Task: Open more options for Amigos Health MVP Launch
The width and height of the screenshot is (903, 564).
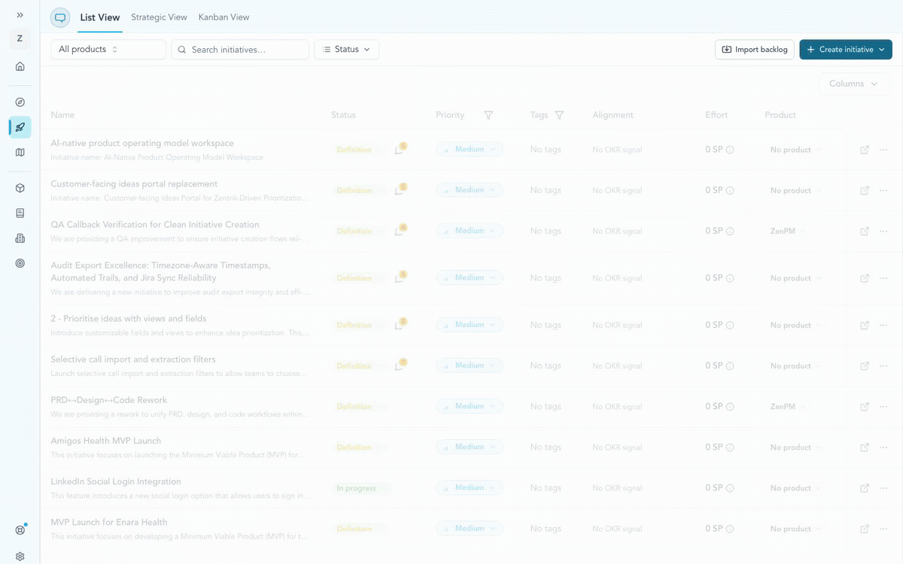Action: tap(883, 447)
